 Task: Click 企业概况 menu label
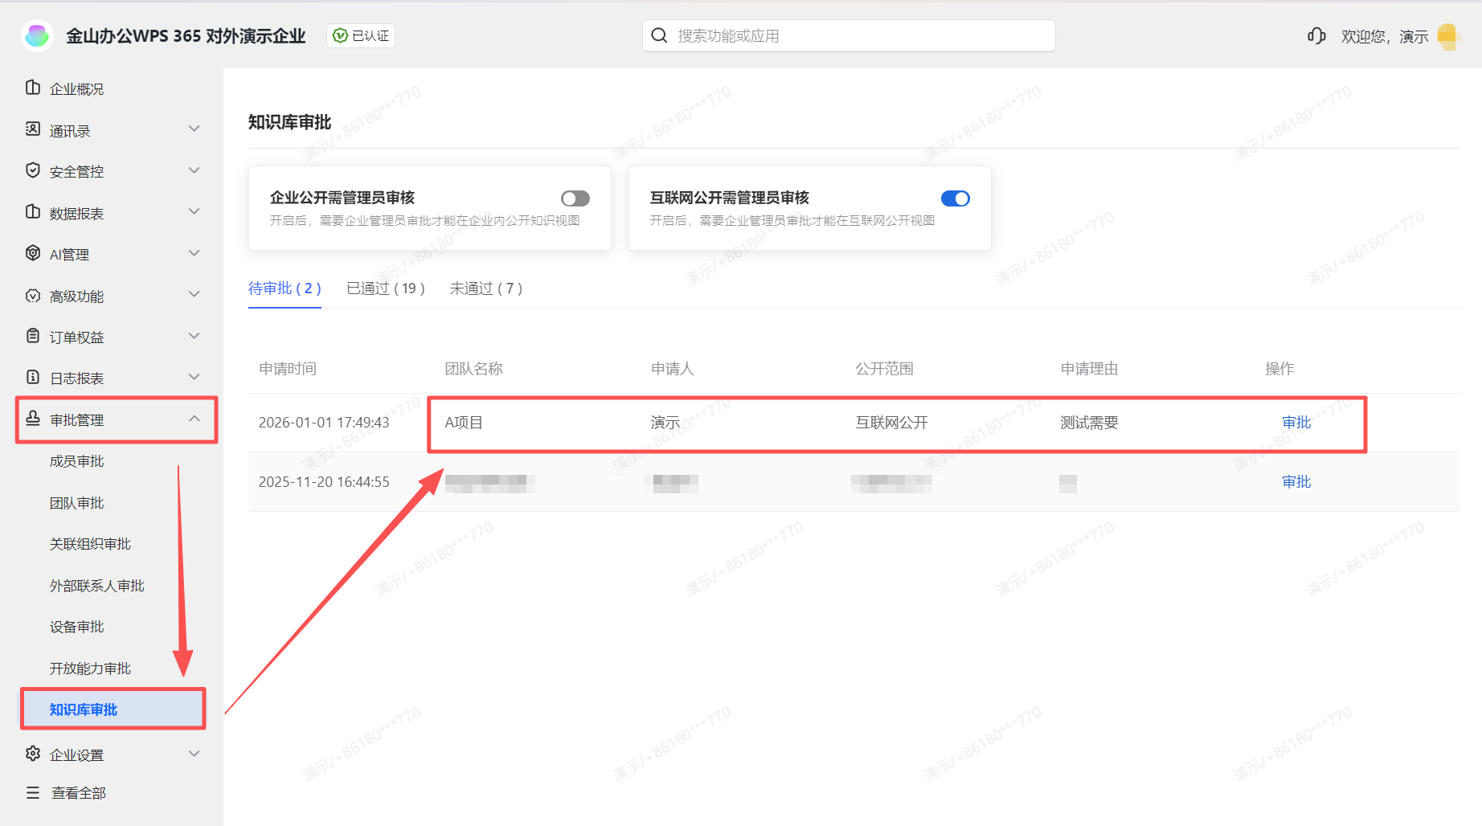pyautogui.click(x=77, y=89)
